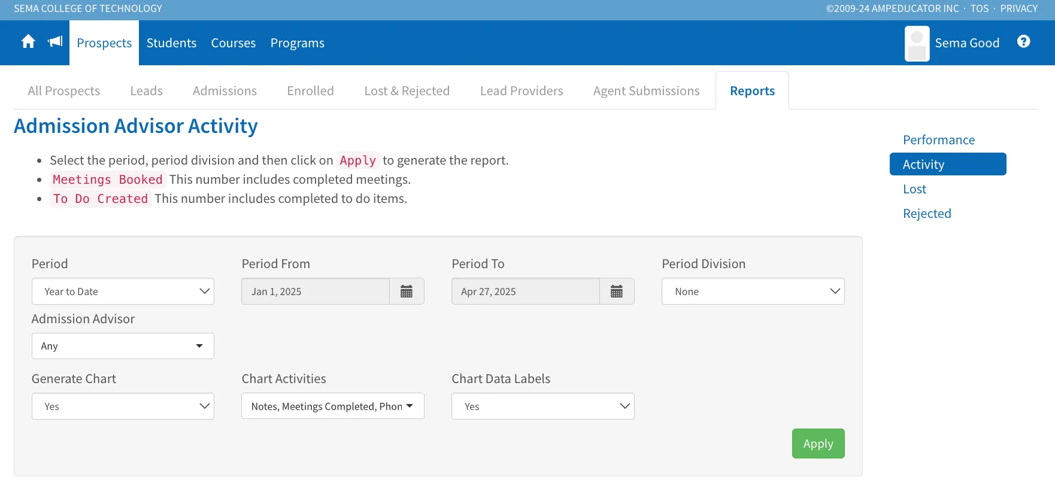
Task: Open the Students menu
Action: tap(171, 43)
